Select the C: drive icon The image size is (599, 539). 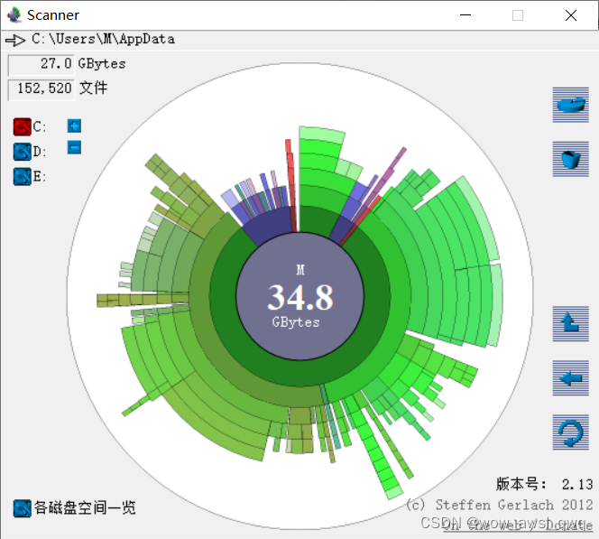click(23, 127)
